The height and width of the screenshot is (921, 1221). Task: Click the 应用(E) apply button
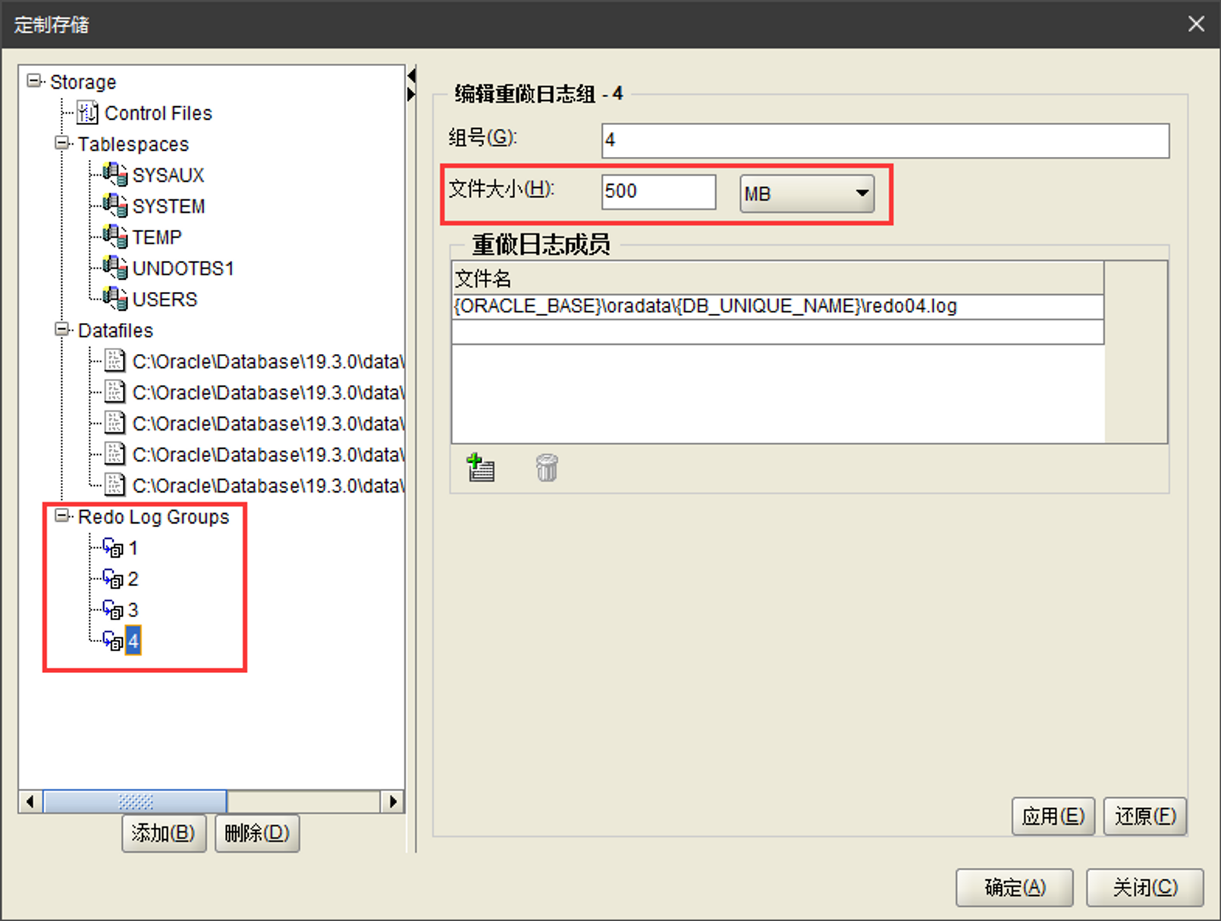(1052, 816)
